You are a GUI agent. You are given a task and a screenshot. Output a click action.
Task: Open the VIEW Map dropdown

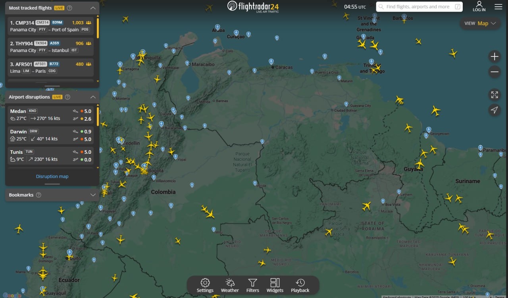click(480, 23)
